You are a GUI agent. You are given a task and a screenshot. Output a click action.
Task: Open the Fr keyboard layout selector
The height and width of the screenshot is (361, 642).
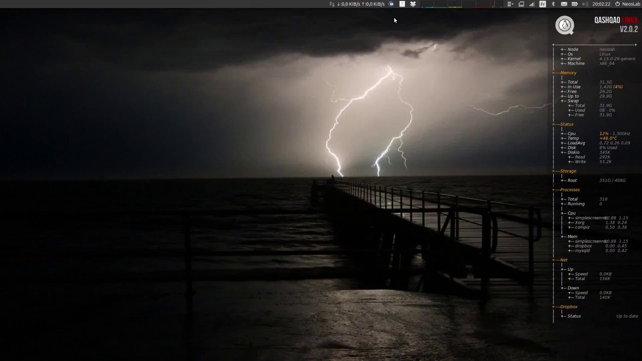543,4
